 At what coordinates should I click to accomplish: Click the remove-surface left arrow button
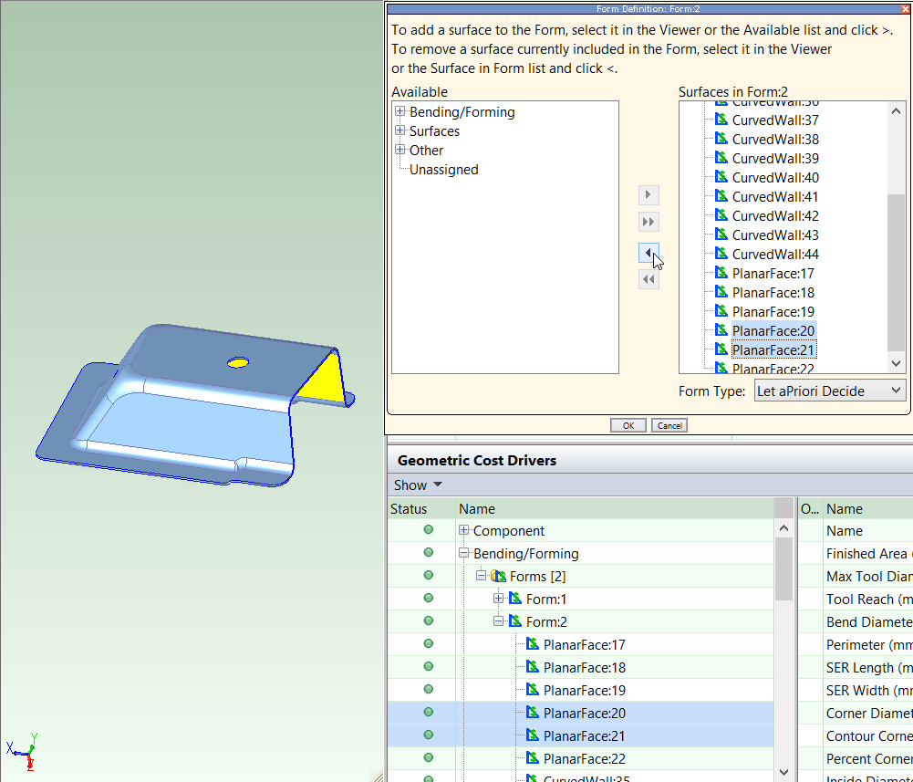(x=648, y=253)
